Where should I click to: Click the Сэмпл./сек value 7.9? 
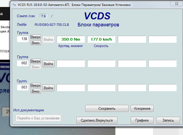click(43, 16)
